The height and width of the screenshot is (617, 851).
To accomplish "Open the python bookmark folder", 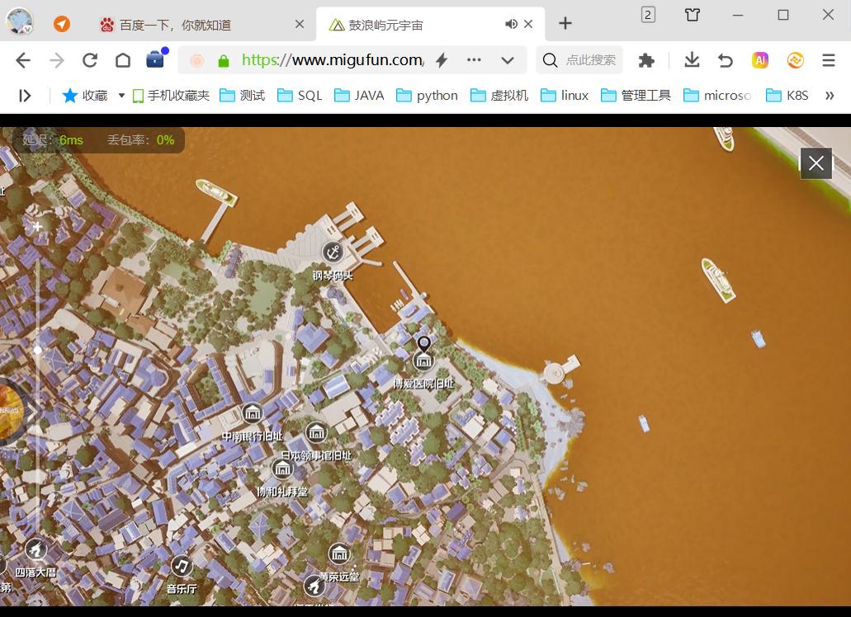I will 428,96.
